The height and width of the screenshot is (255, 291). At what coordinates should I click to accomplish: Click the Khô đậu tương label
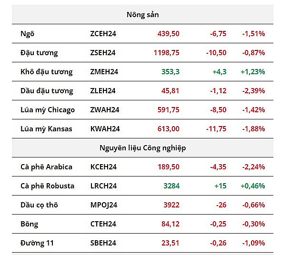pos(47,72)
